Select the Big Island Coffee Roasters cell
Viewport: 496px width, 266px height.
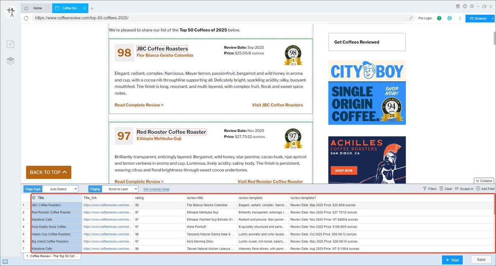pyautogui.click(x=56, y=242)
